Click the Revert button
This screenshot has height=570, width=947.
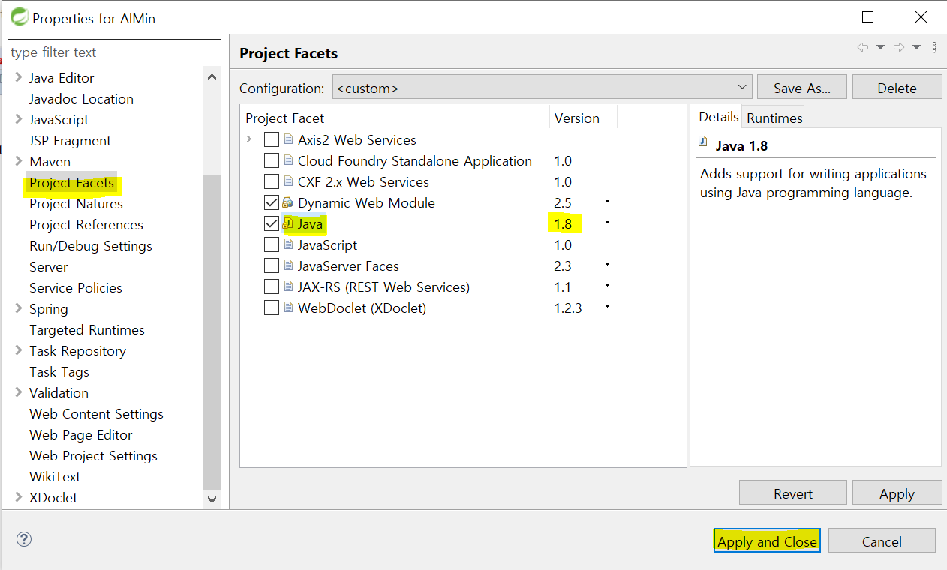[x=793, y=493]
